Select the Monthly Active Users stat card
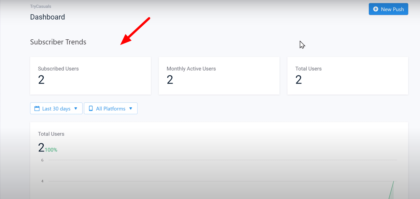The width and height of the screenshot is (420, 199). [219, 76]
